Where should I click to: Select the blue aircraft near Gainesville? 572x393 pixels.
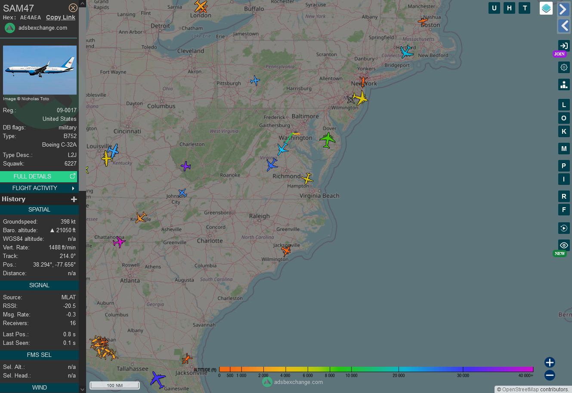point(158,380)
